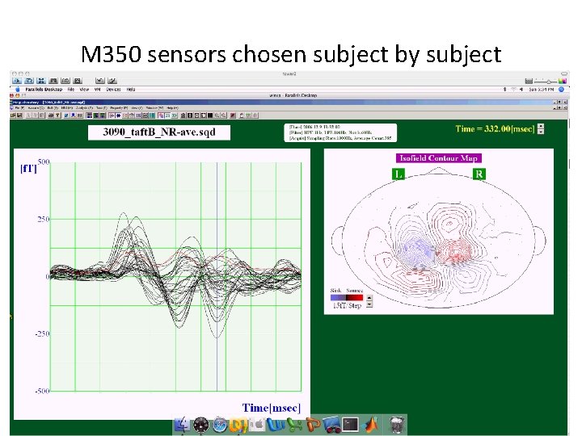Click the menu bar clock showing Sun time

[542, 90]
